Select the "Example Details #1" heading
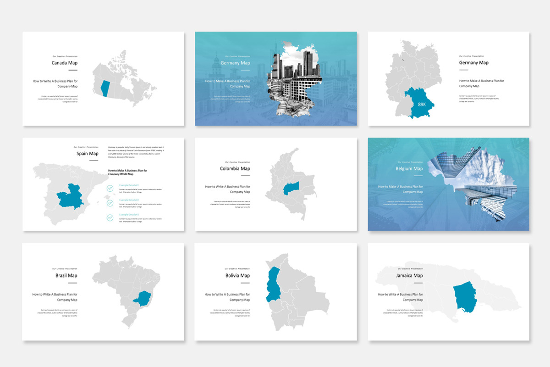Image resolution: width=550 pixels, height=367 pixels. click(129, 185)
